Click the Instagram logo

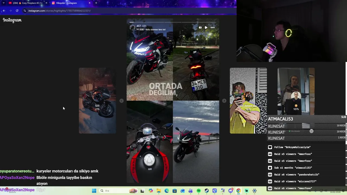pyautogui.click(x=12, y=20)
